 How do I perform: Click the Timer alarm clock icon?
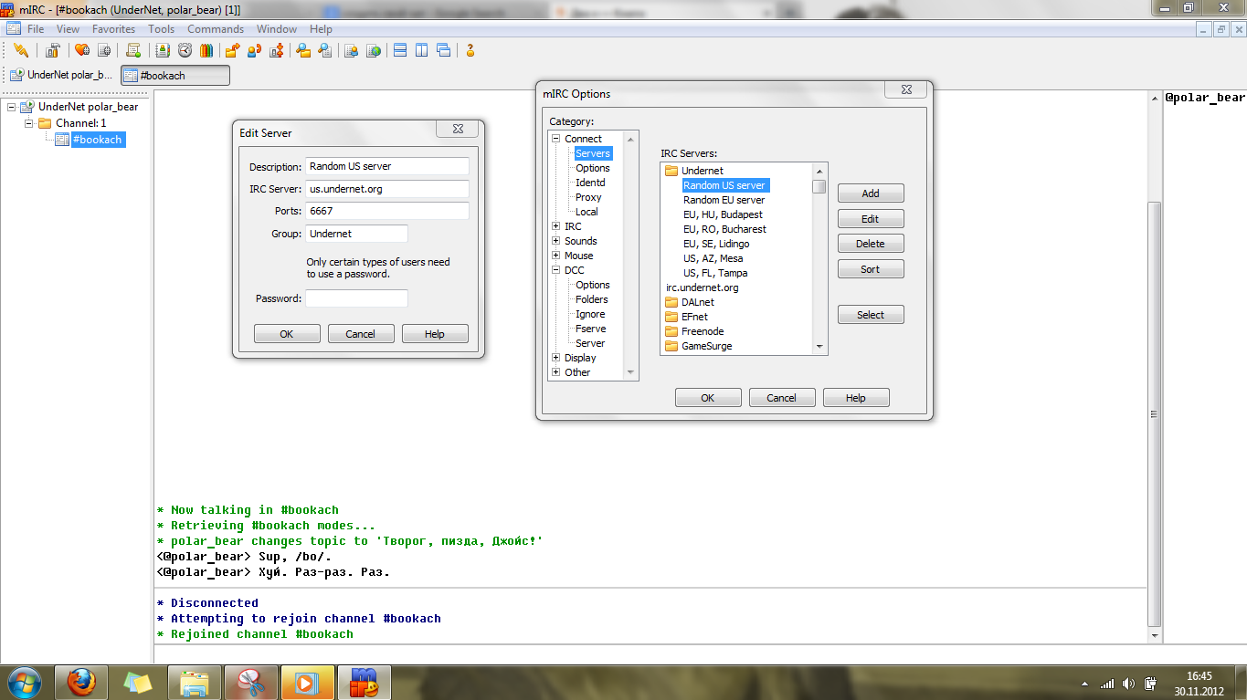click(185, 51)
